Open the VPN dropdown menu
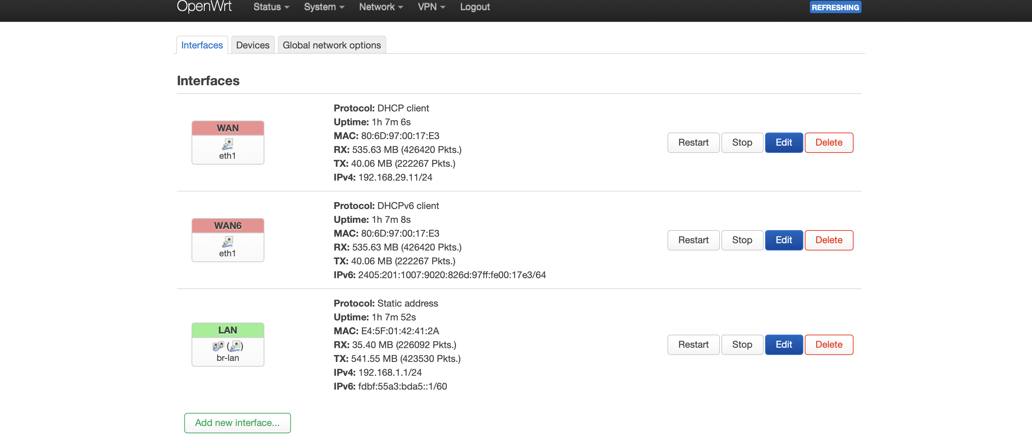Screen dimensions: 1032x434 pos(431,7)
